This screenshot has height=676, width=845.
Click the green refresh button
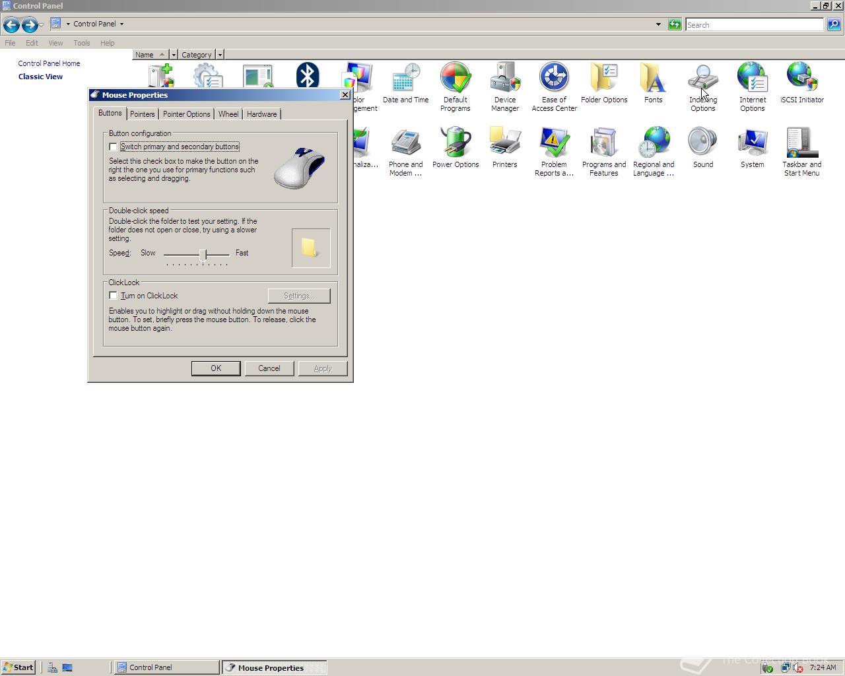pyautogui.click(x=675, y=24)
